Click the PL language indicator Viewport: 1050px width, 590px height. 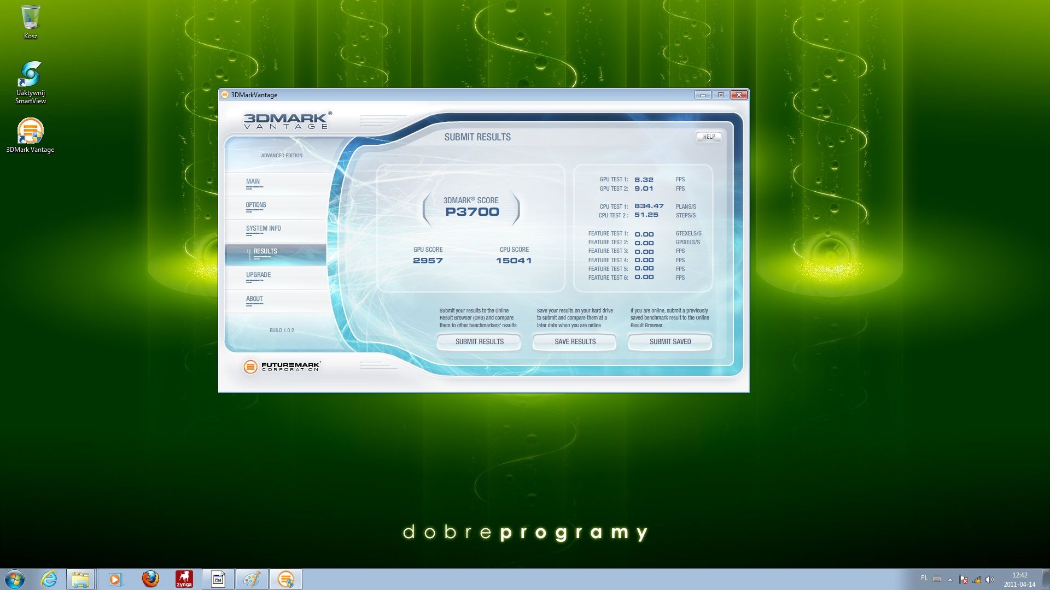click(924, 578)
